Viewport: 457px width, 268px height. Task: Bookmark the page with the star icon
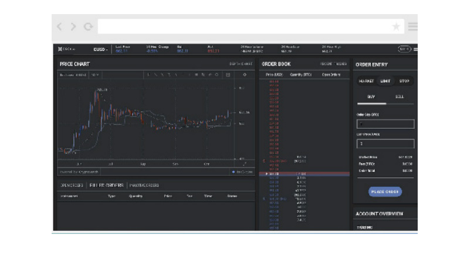click(396, 26)
